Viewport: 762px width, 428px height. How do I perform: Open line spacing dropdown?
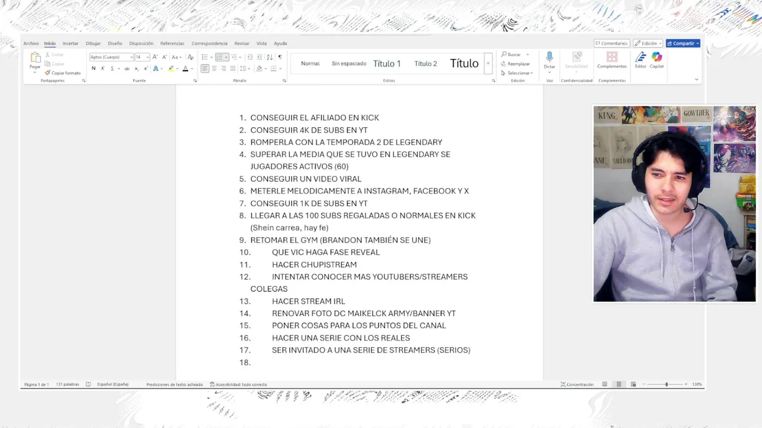[244, 68]
